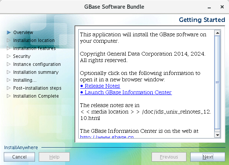
Task: Click the arrow icon next to Installation summary
Action: point(9,72)
